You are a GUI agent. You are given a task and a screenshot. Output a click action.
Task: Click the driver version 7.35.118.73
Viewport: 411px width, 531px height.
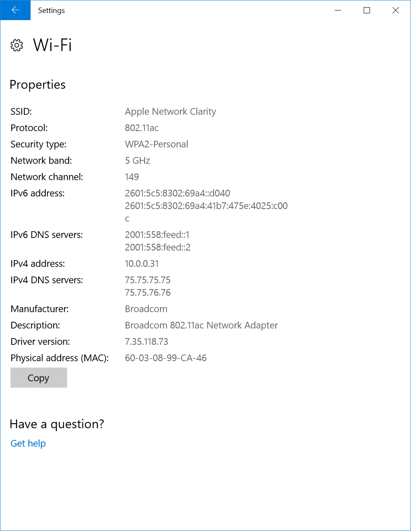(x=146, y=342)
